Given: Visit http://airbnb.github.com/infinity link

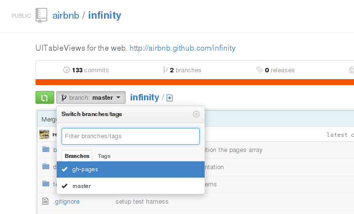Looking at the screenshot, I should click(x=182, y=48).
